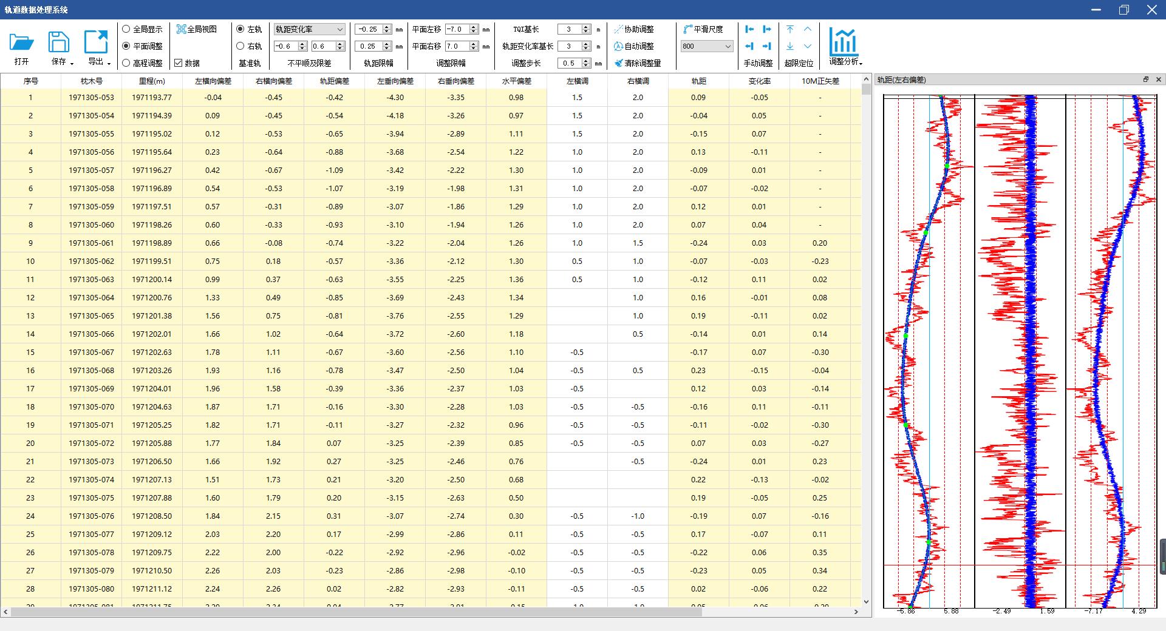Step the -0.25 轨距限幅 value spinner

[x=387, y=29]
